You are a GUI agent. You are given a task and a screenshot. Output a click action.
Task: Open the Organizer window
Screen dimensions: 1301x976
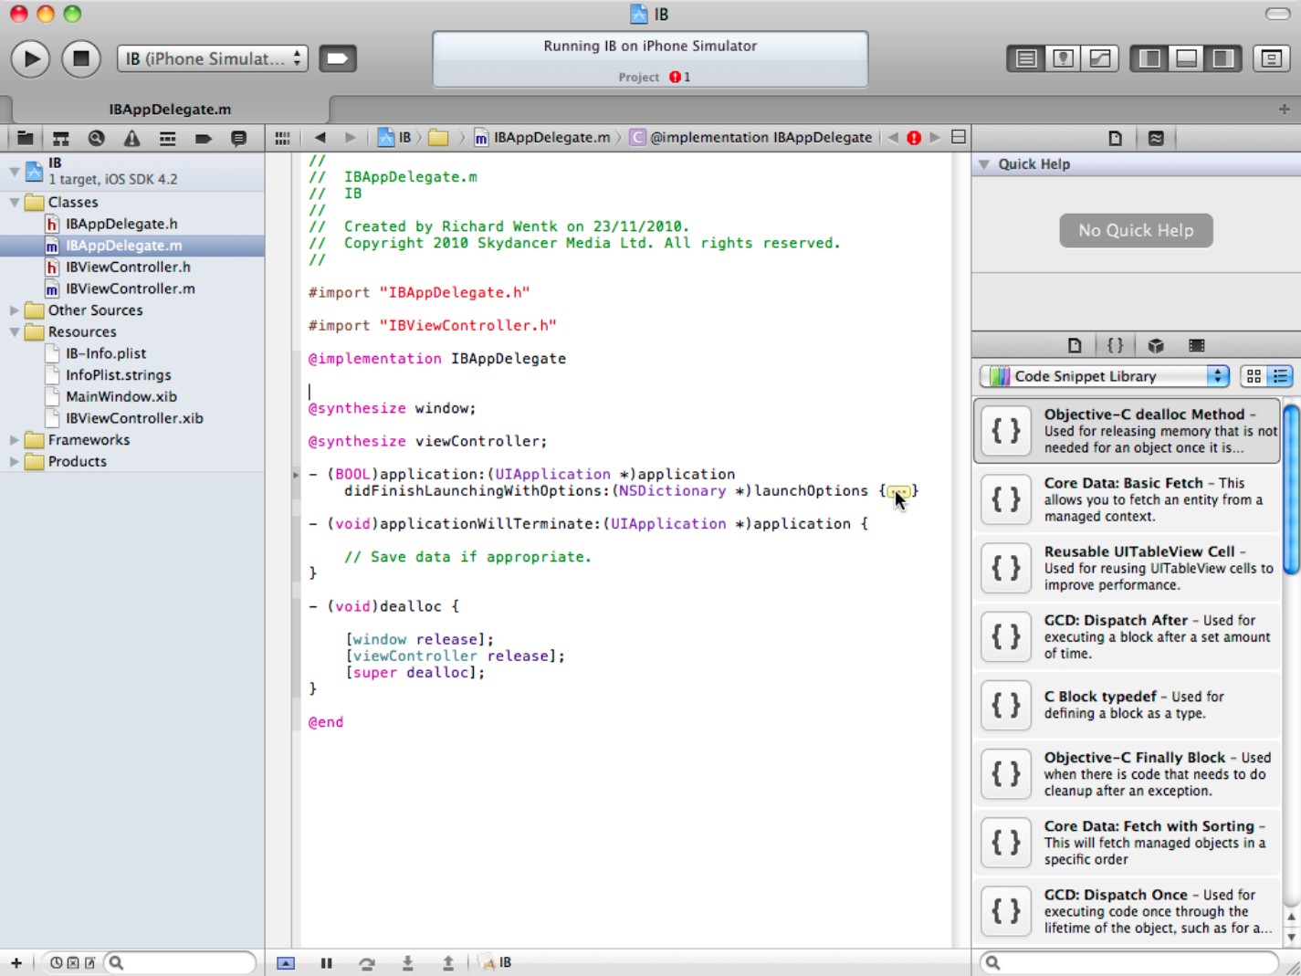pos(1271,58)
